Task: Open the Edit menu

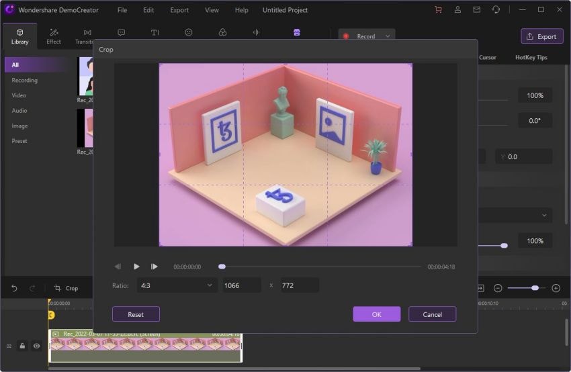Action: click(148, 10)
